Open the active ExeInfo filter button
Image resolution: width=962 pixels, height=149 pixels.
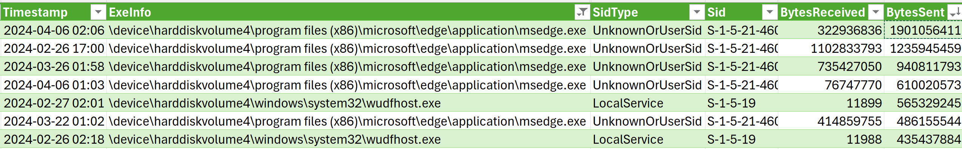coord(582,12)
